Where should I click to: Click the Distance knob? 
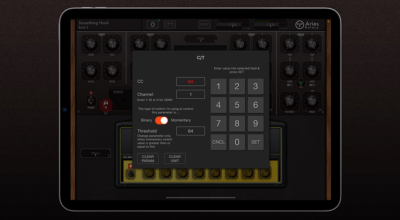(x=290, y=101)
